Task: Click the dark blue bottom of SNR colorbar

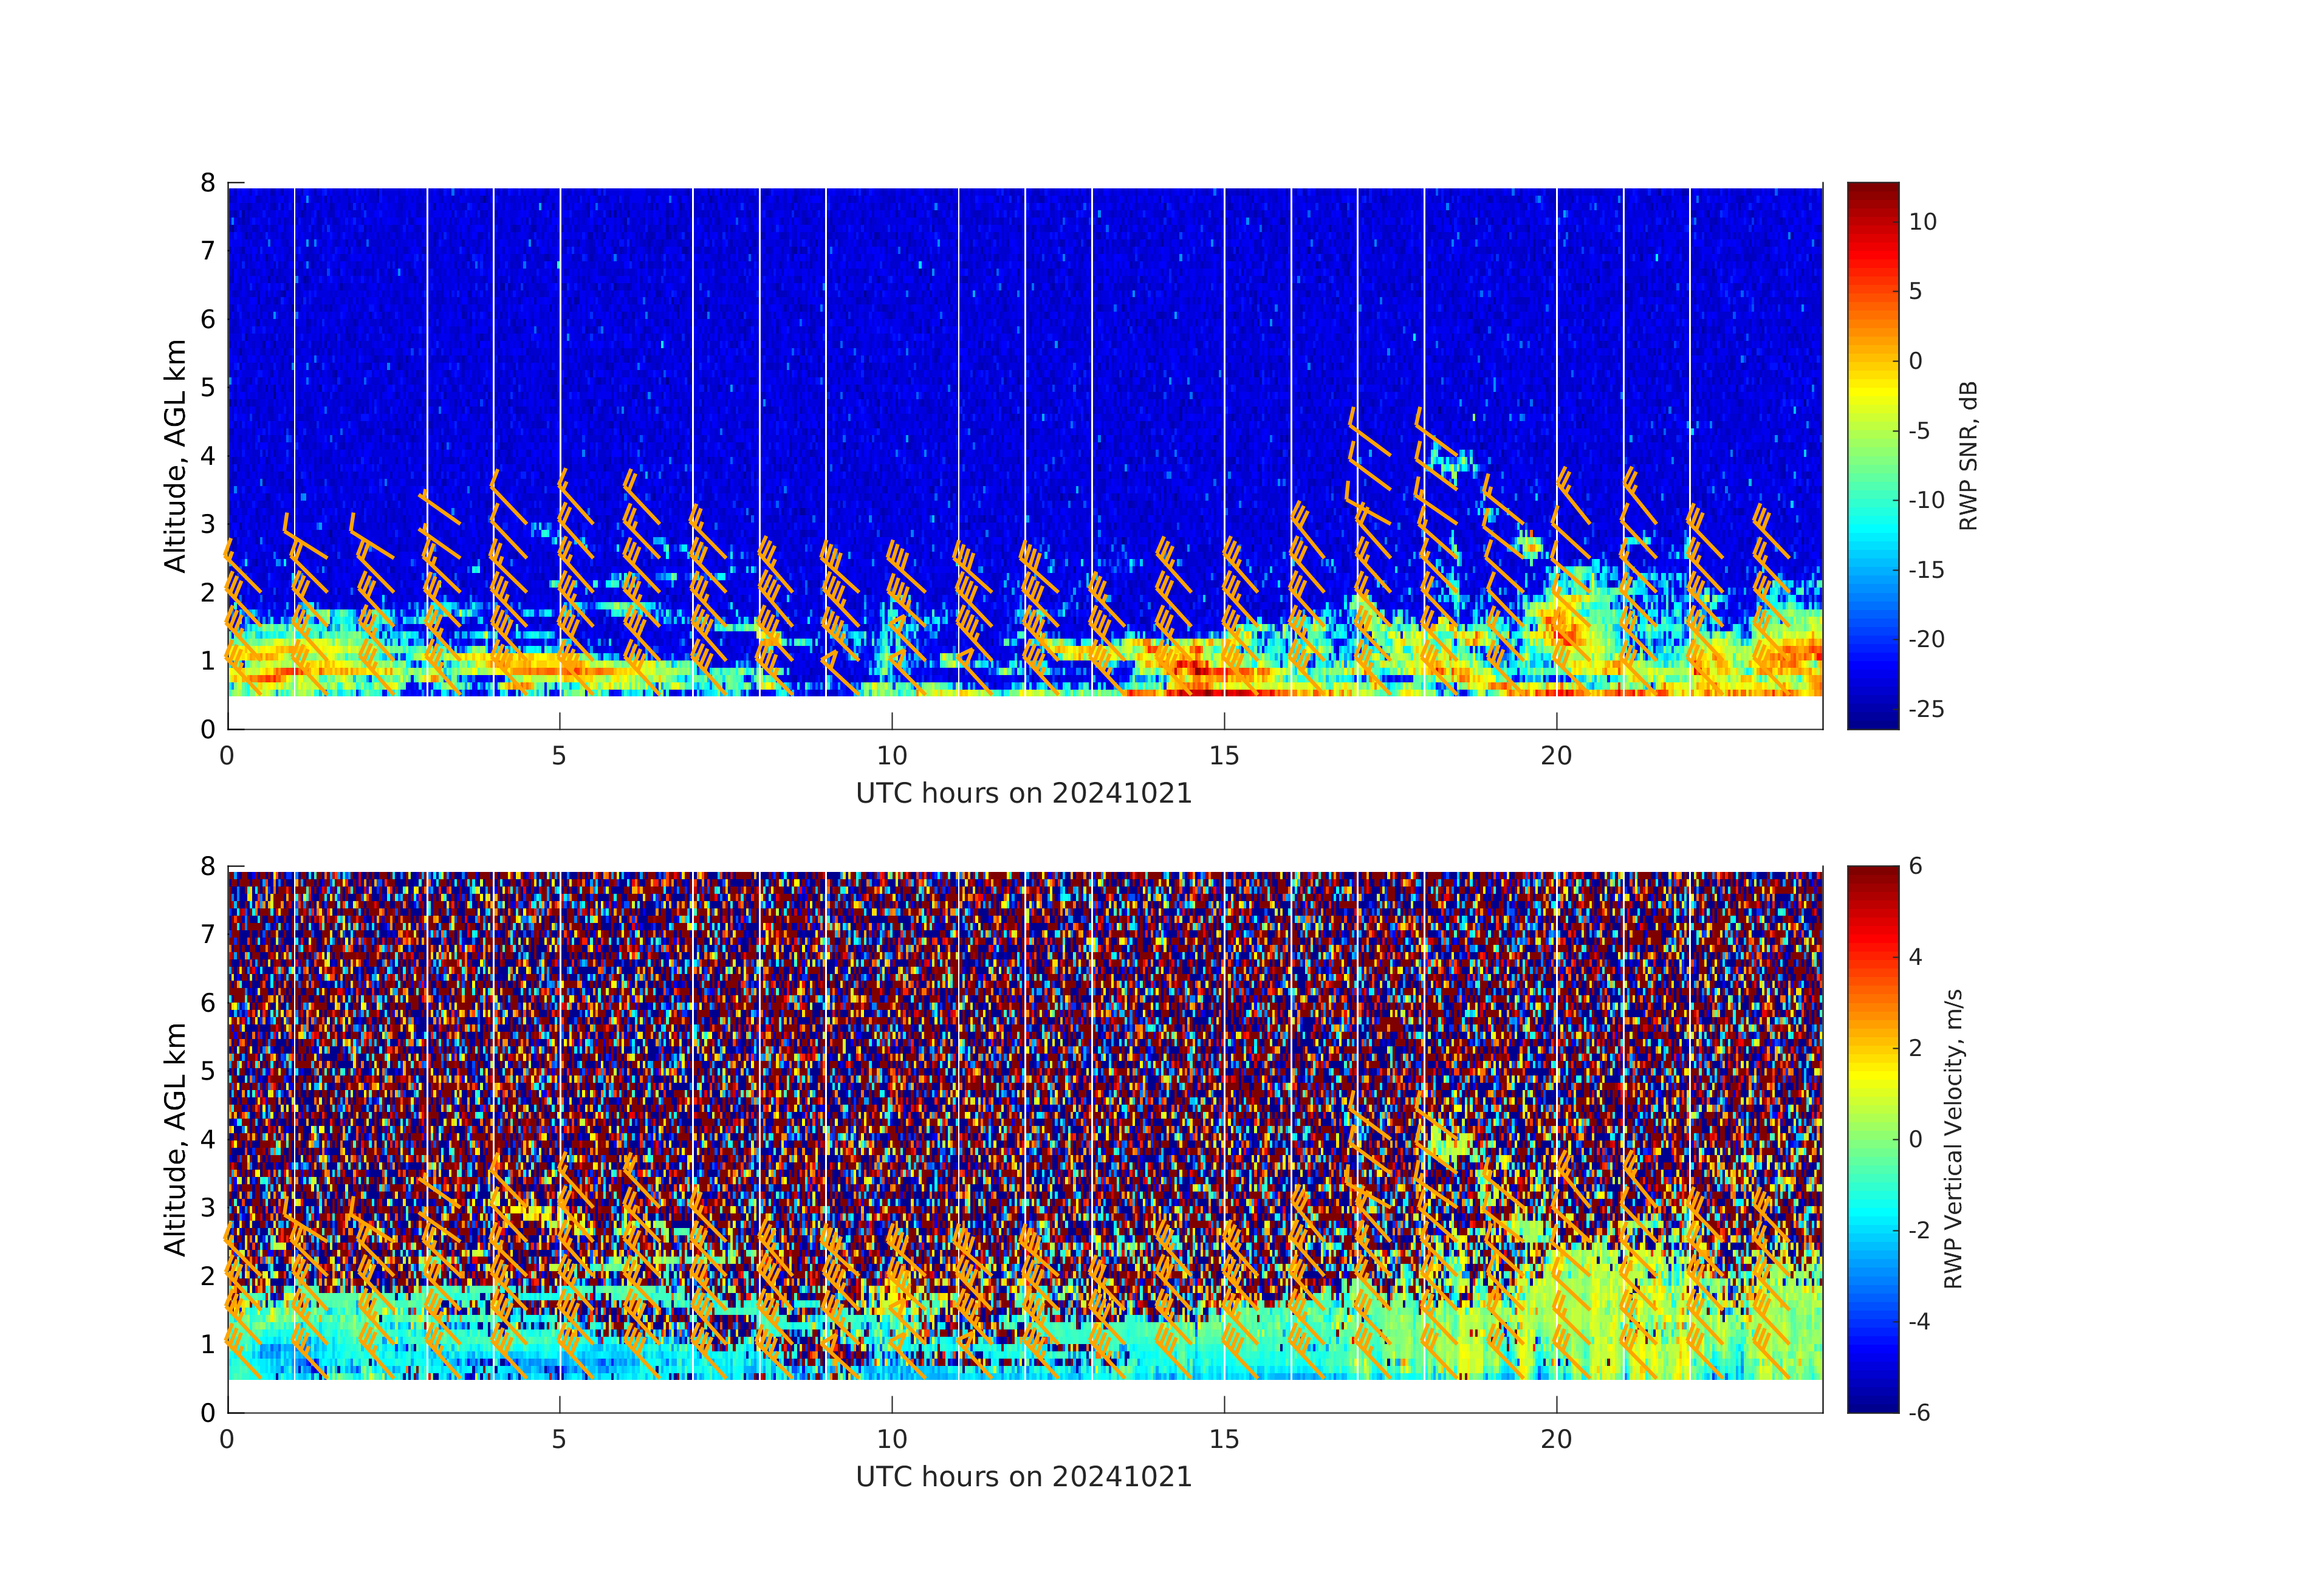Action: click(1872, 721)
